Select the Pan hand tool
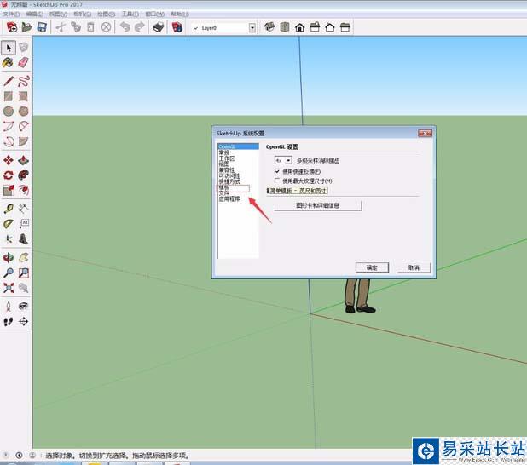527x465 pixels. pyautogui.click(x=23, y=258)
